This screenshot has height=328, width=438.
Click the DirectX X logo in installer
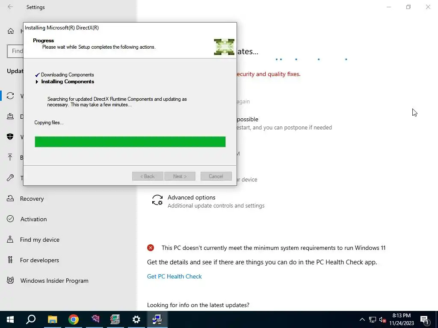(x=224, y=47)
